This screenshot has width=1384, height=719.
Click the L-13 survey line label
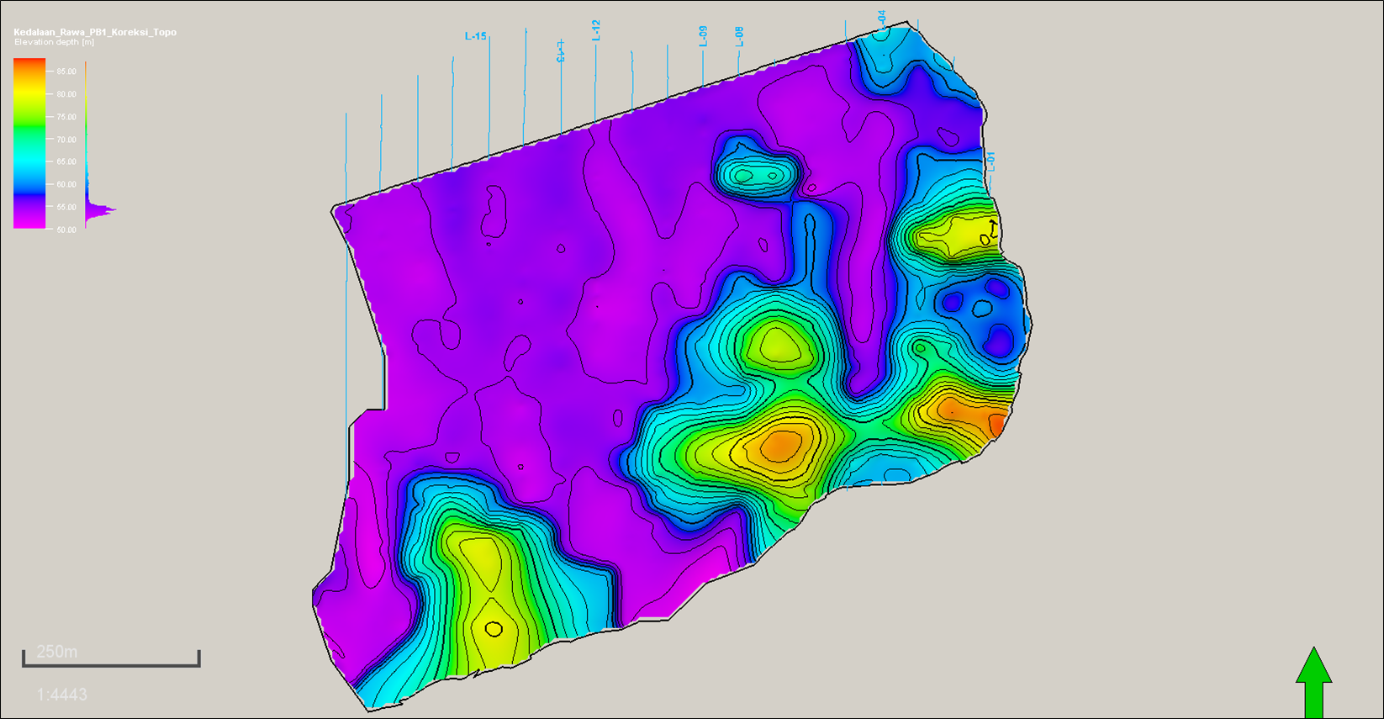tap(560, 51)
